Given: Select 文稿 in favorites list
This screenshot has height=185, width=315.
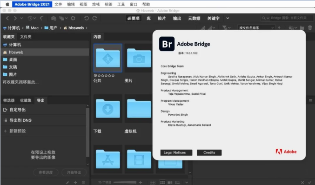Looking at the screenshot, I should click(45, 67).
